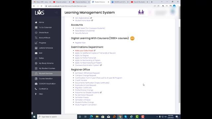Open Apply for Degree link
The height and width of the screenshot is (119, 212).
[x=82, y=56]
